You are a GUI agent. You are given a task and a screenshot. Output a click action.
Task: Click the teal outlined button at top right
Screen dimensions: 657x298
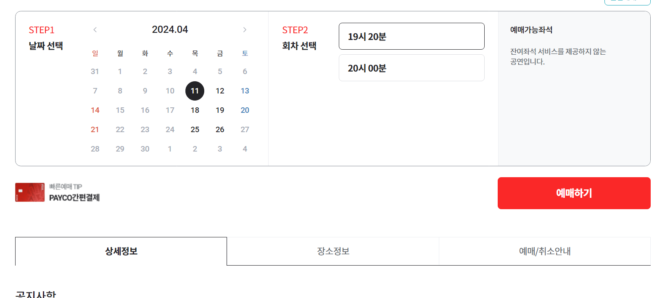point(627,2)
